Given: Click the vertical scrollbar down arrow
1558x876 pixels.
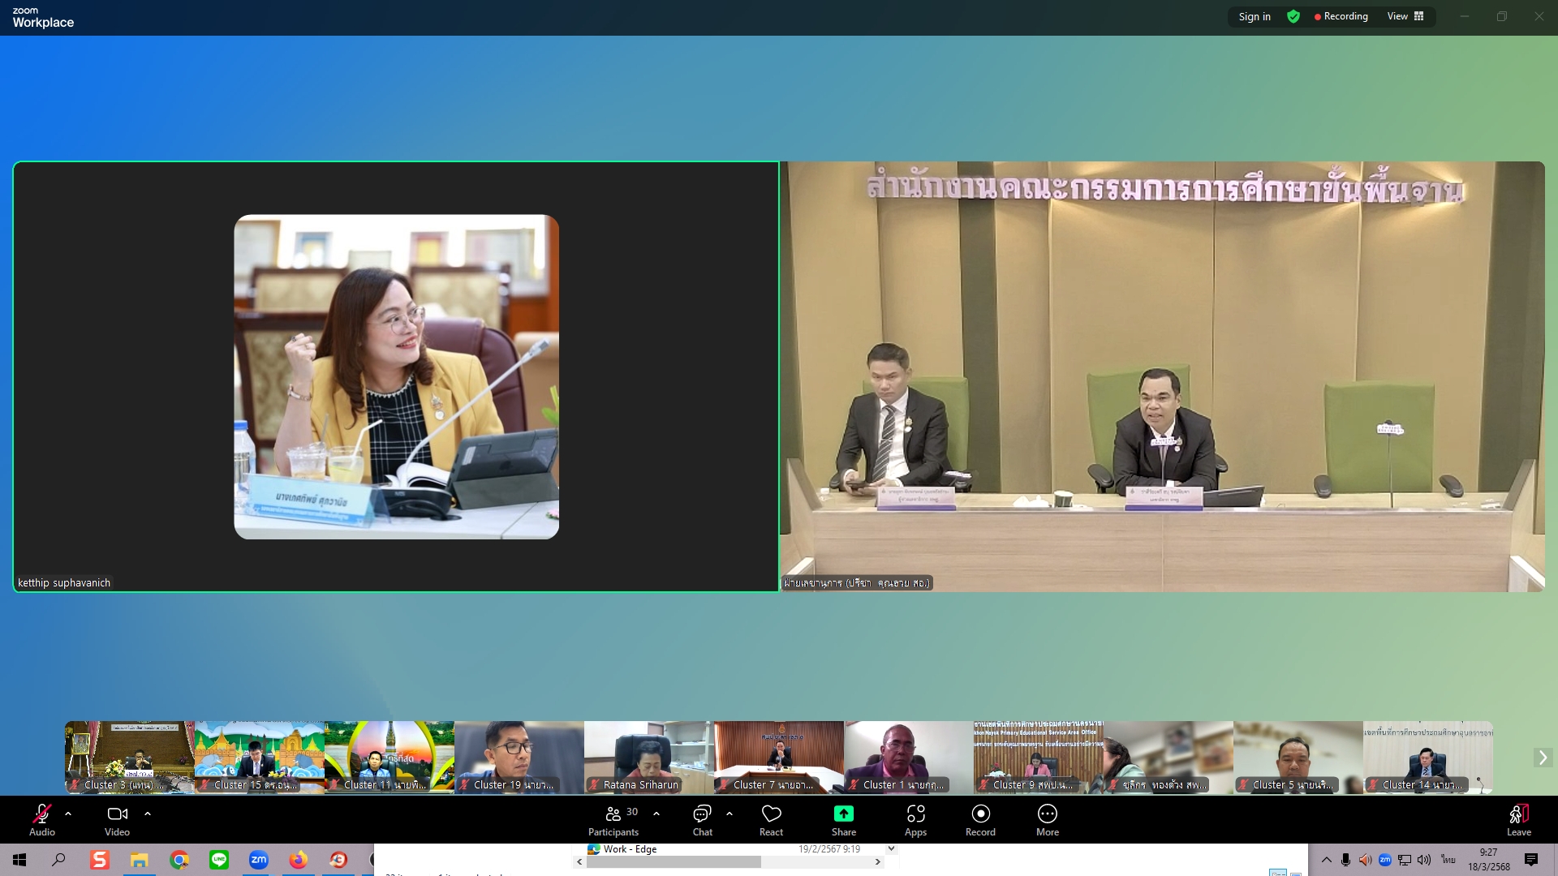Looking at the screenshot, I should pyautogui.click(x=891, y=848).
